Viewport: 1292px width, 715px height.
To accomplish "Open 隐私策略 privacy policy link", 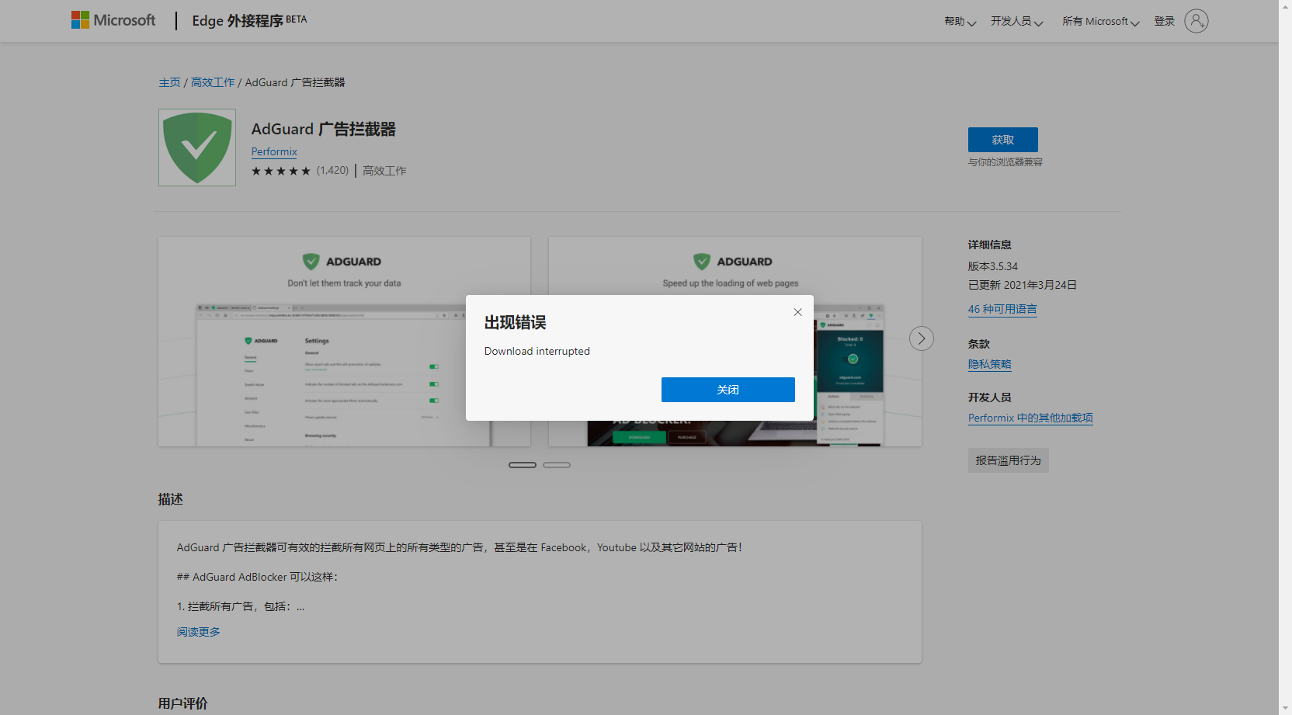I will point(990,364).
